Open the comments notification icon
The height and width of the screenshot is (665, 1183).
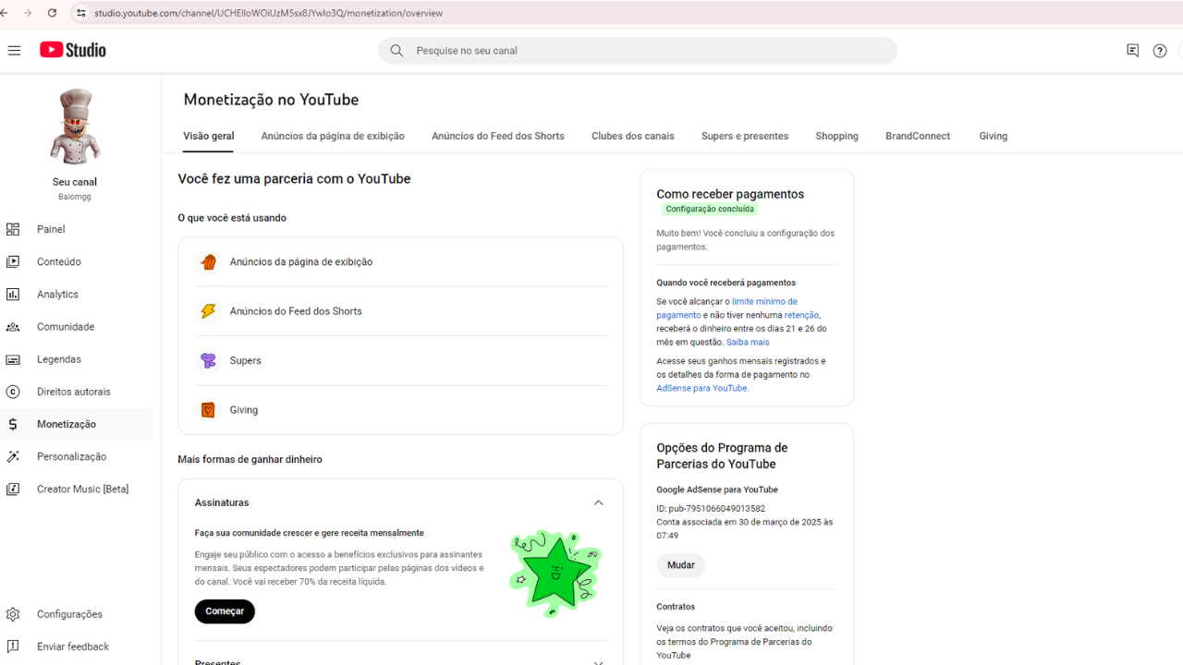pos(1132,51)
